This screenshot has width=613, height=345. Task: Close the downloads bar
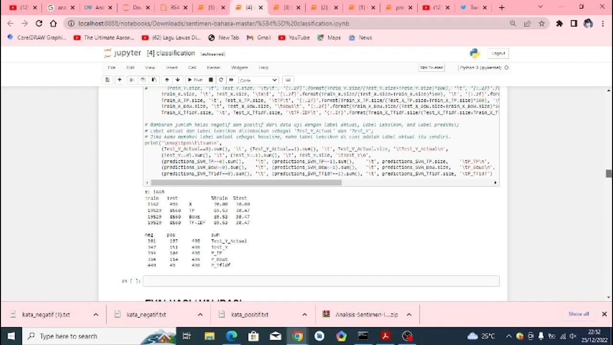[x=604, y=314]
